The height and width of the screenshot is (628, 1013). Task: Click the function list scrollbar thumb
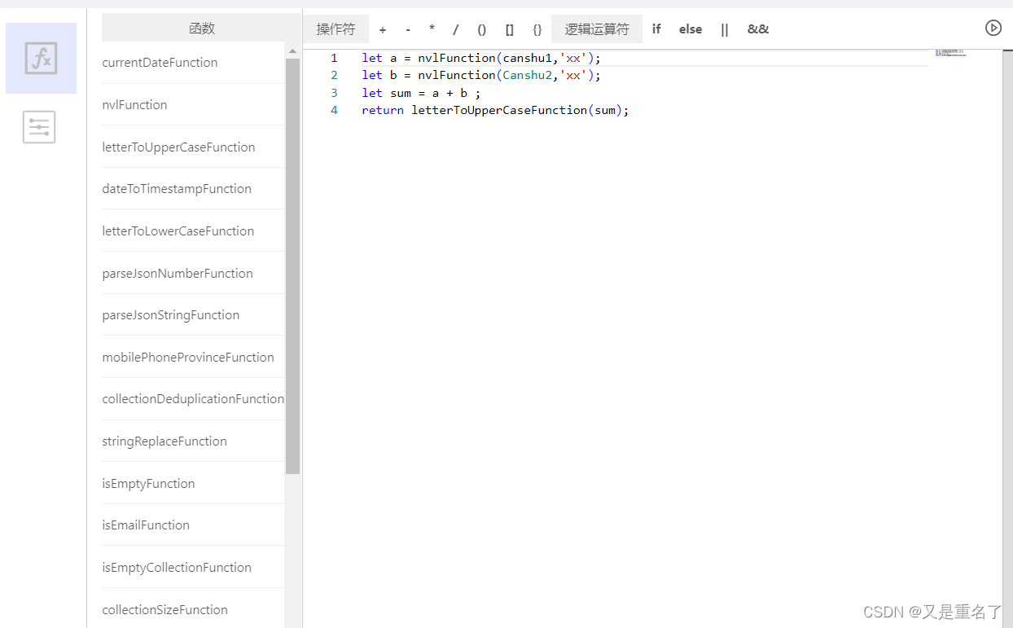pyautogui.click(x=292, y=266)
